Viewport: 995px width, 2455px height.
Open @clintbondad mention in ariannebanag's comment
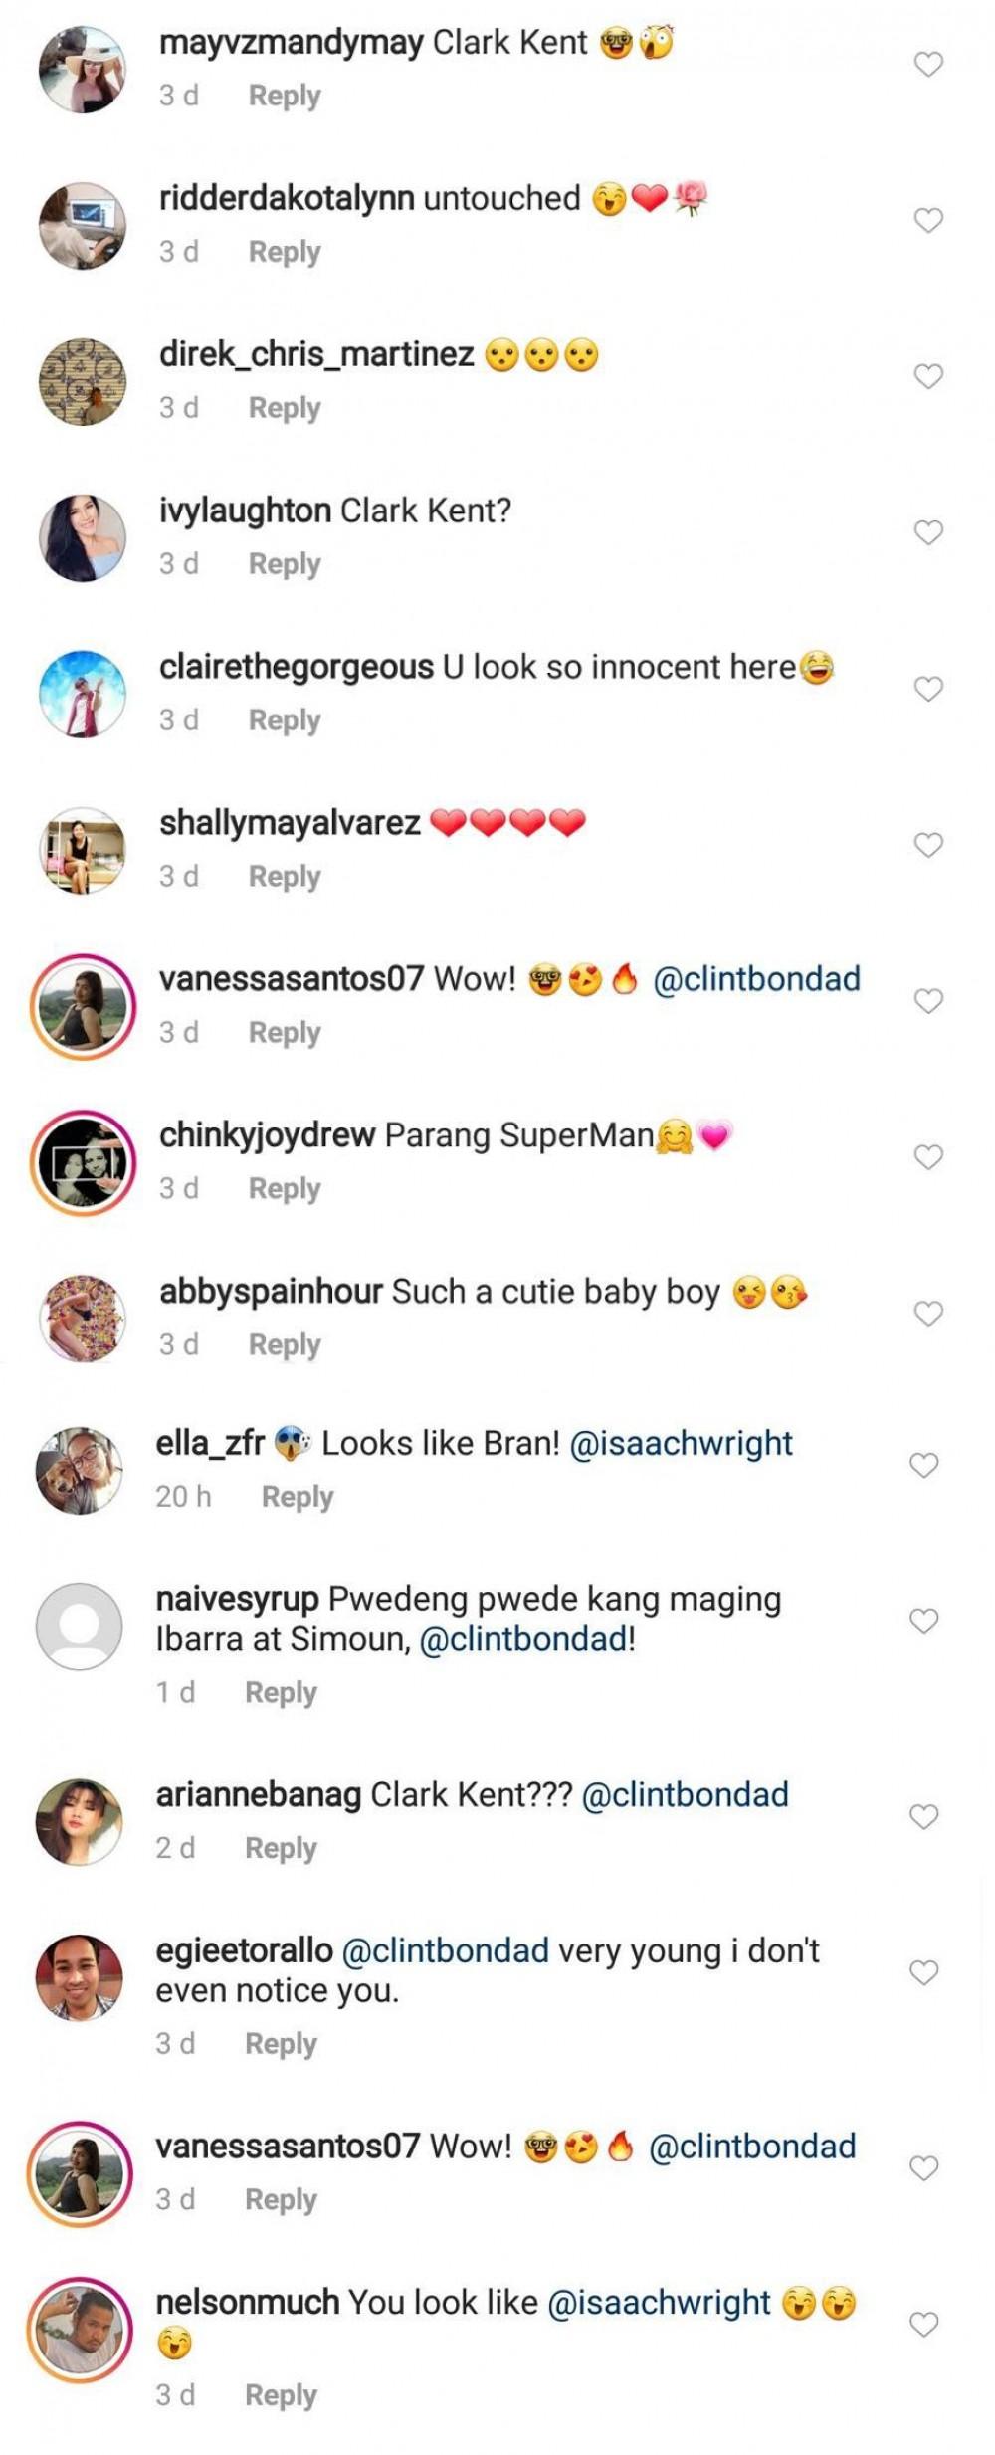685,1795
